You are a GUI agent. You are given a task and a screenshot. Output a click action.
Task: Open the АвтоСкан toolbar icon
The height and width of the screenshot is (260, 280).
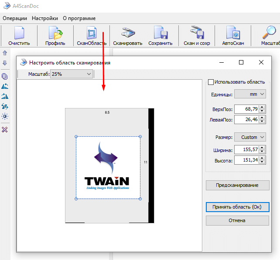tap(233, 34)
